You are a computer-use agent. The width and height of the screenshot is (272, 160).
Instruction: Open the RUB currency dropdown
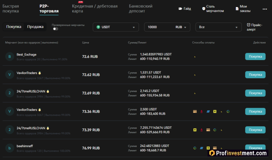click(x=181, y=27)
